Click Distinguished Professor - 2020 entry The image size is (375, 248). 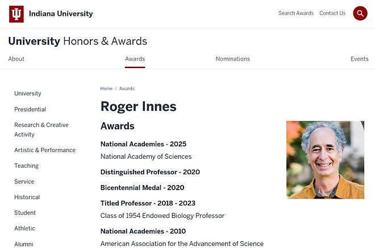[x=150, y=172]
